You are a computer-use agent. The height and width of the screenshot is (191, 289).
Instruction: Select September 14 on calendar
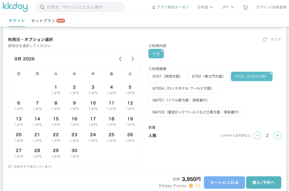37,121
